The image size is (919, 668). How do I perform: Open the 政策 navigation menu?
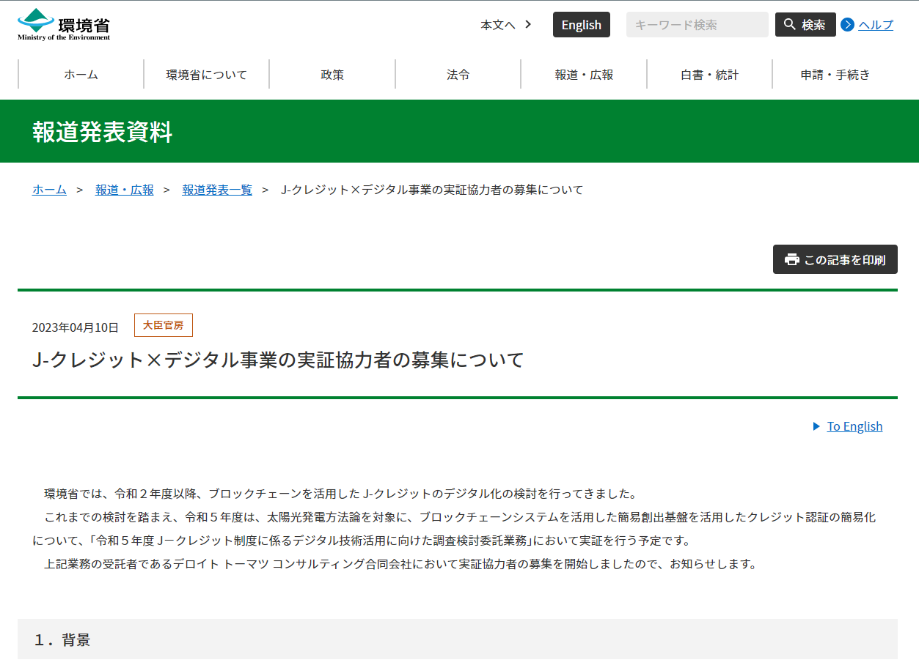332,74
